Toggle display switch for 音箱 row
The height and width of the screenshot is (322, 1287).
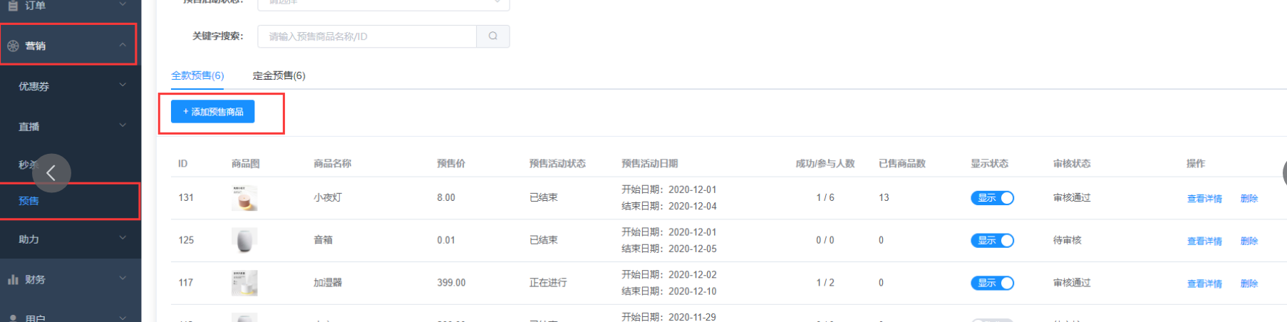(992, 241)
